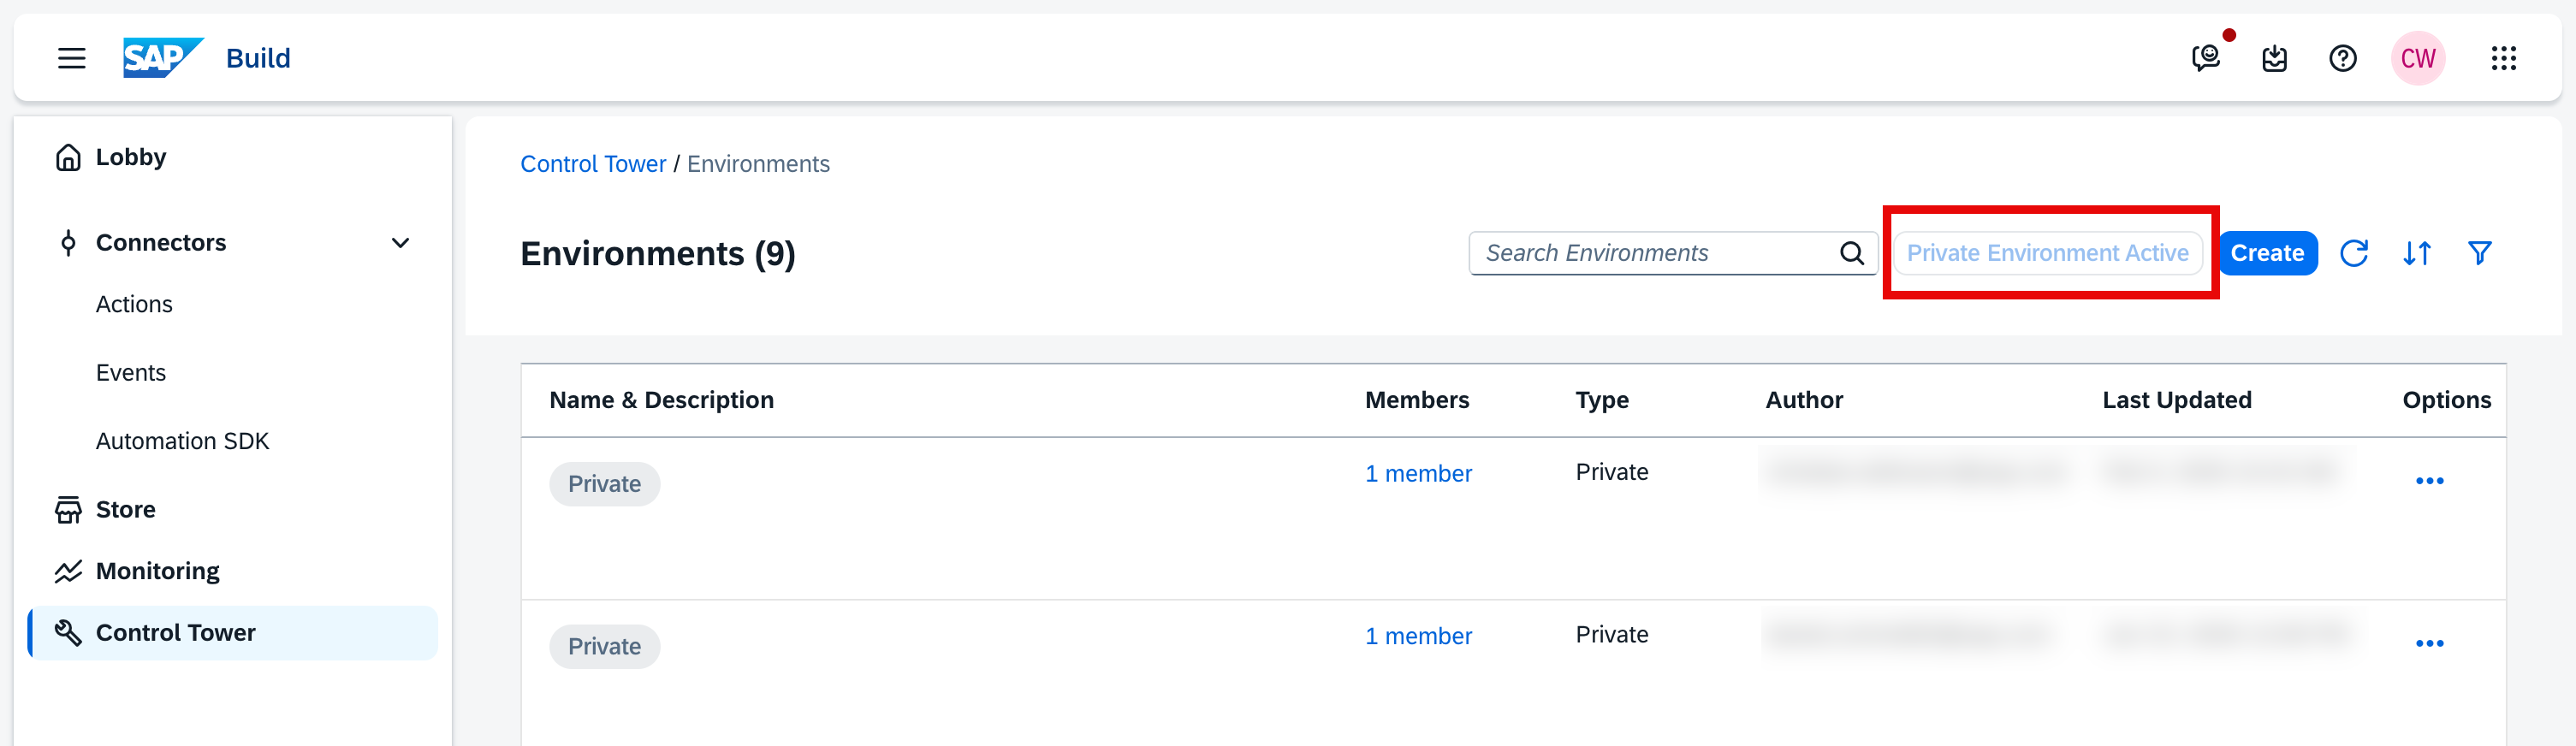Viewport: 2576px width, 746px height.
Task: Toggle Private Environment Active button
Action: (2047, 253)
